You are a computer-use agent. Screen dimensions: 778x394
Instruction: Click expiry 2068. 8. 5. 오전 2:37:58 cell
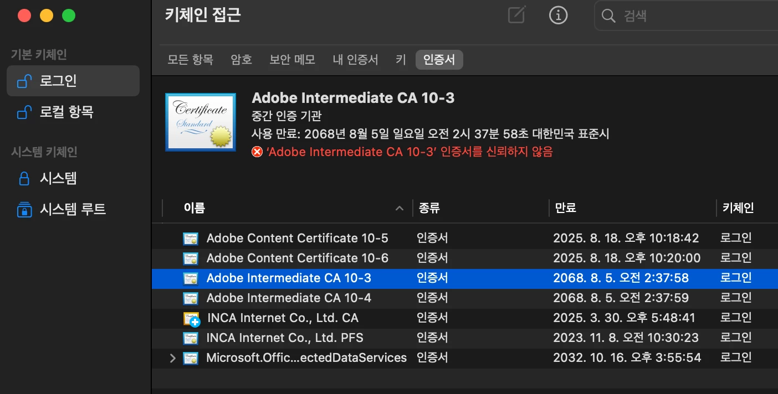(621, 278)
